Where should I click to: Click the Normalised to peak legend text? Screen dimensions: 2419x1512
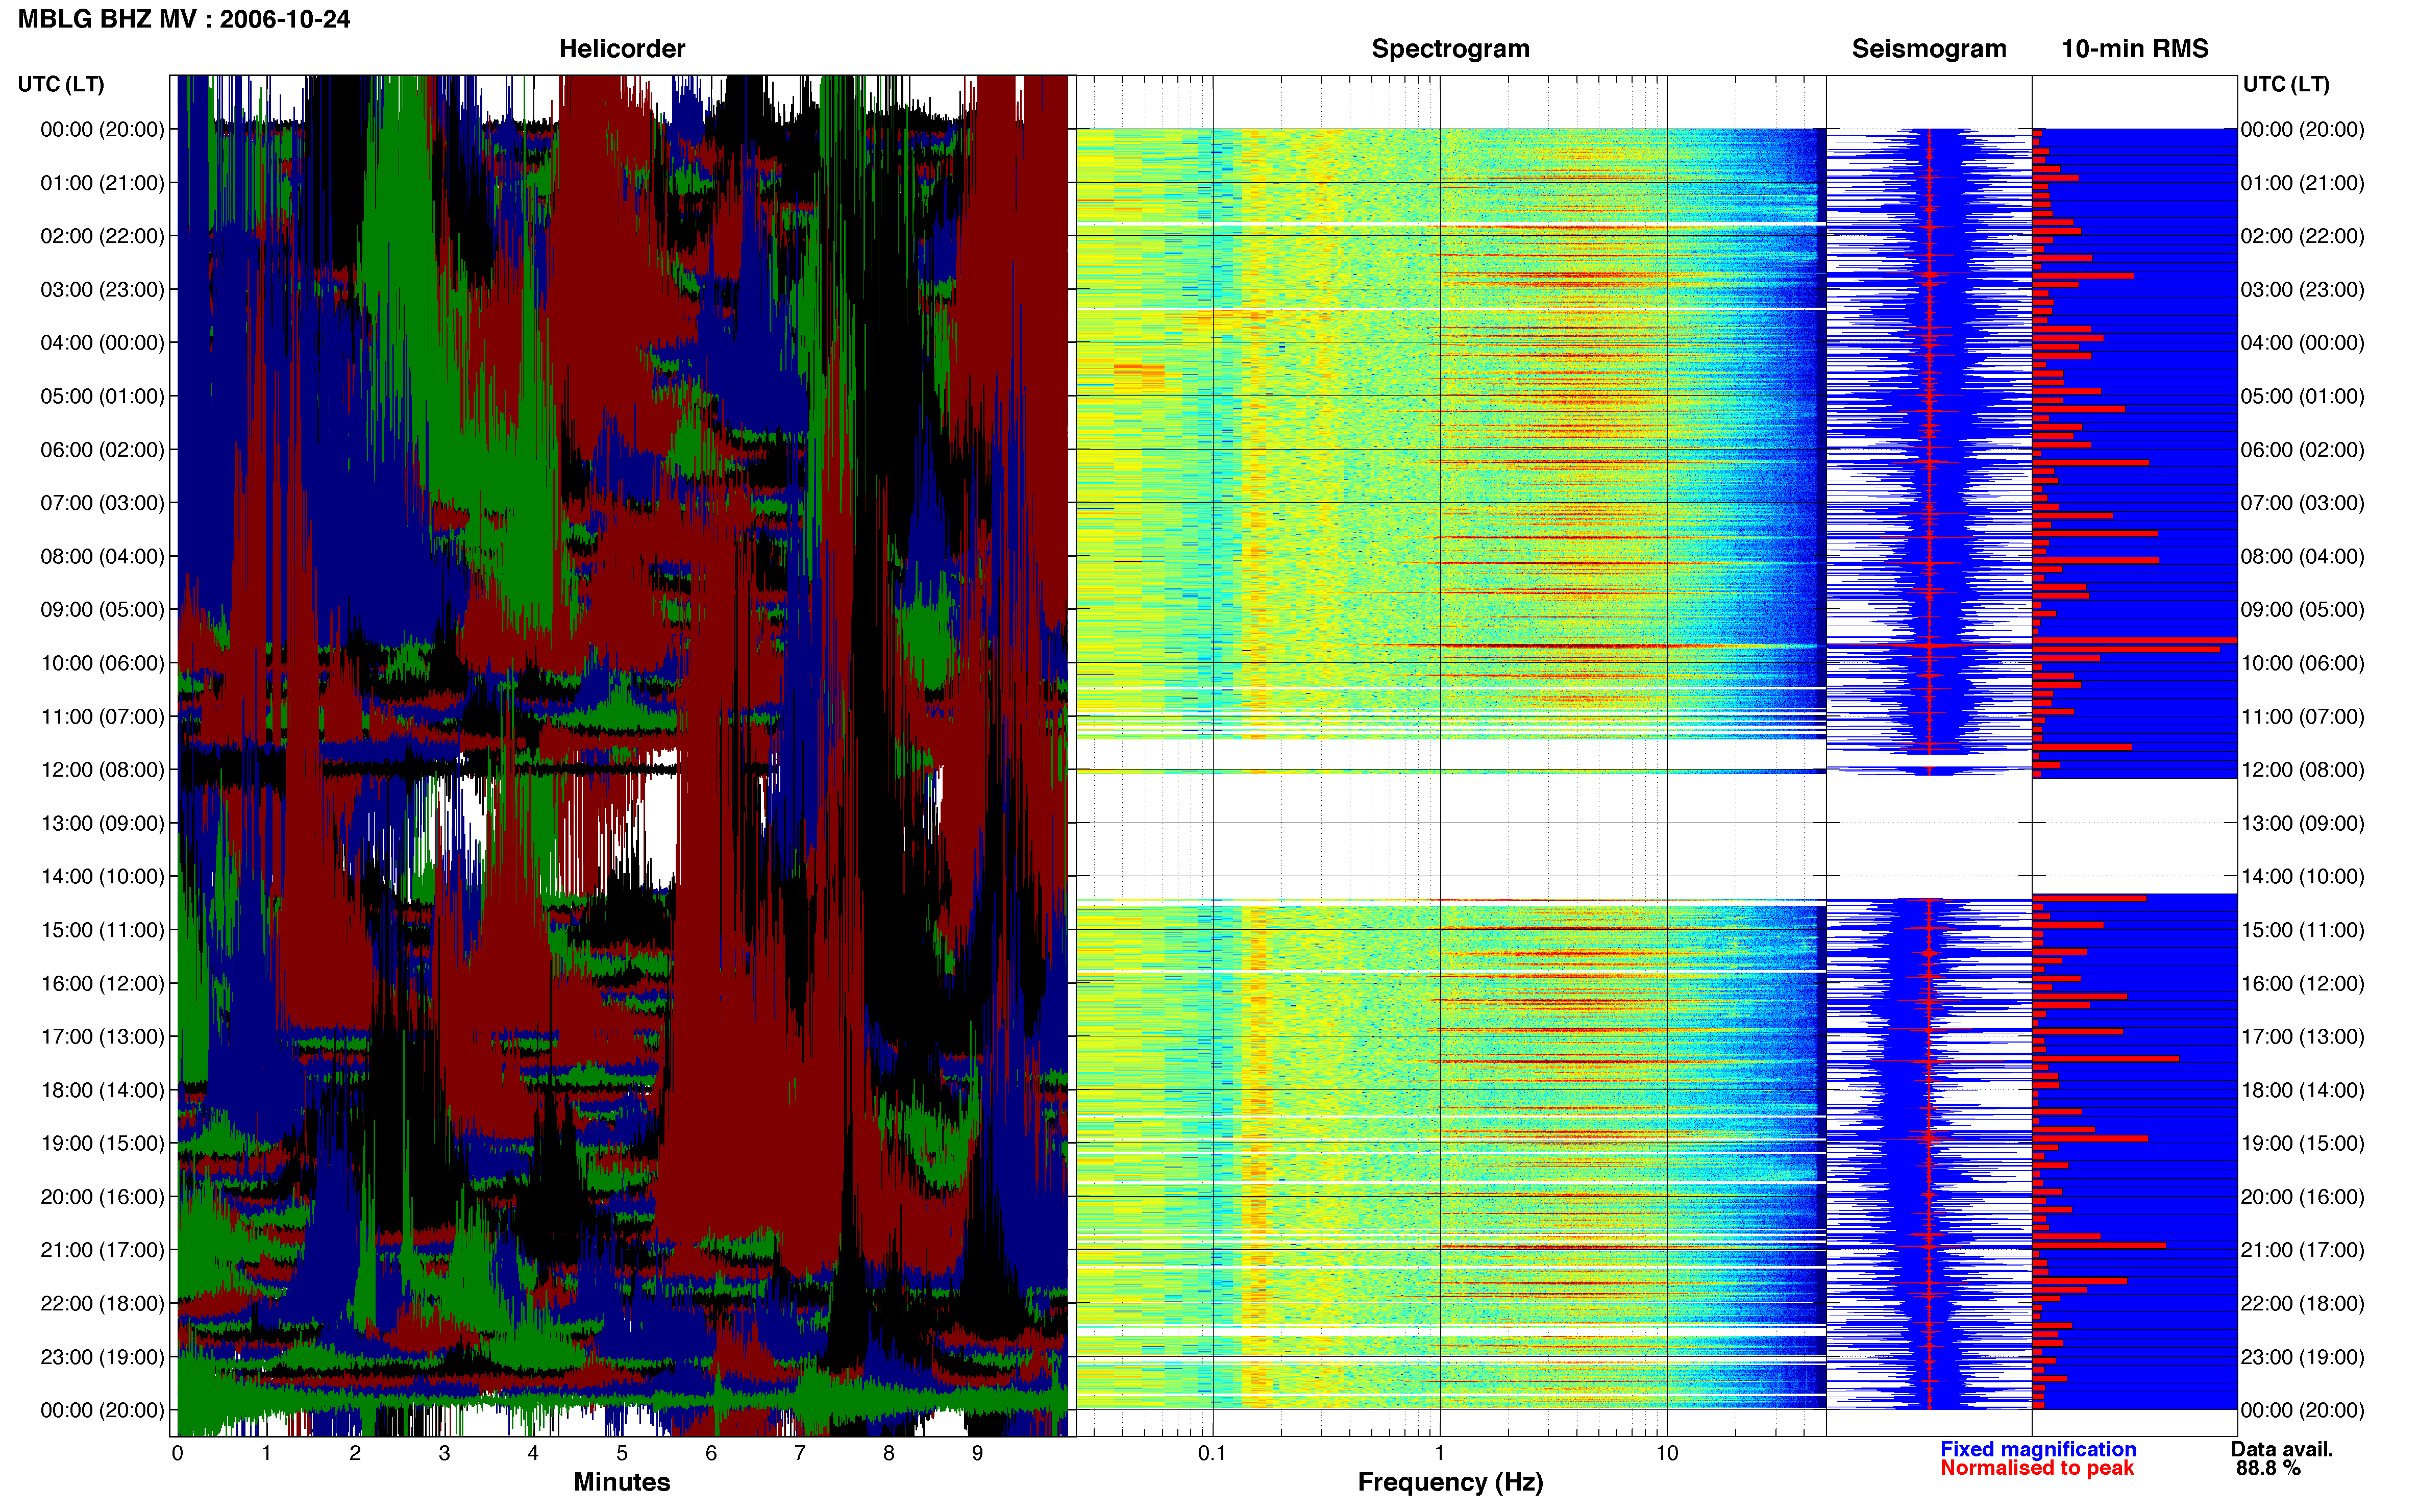point(2036,1468)
